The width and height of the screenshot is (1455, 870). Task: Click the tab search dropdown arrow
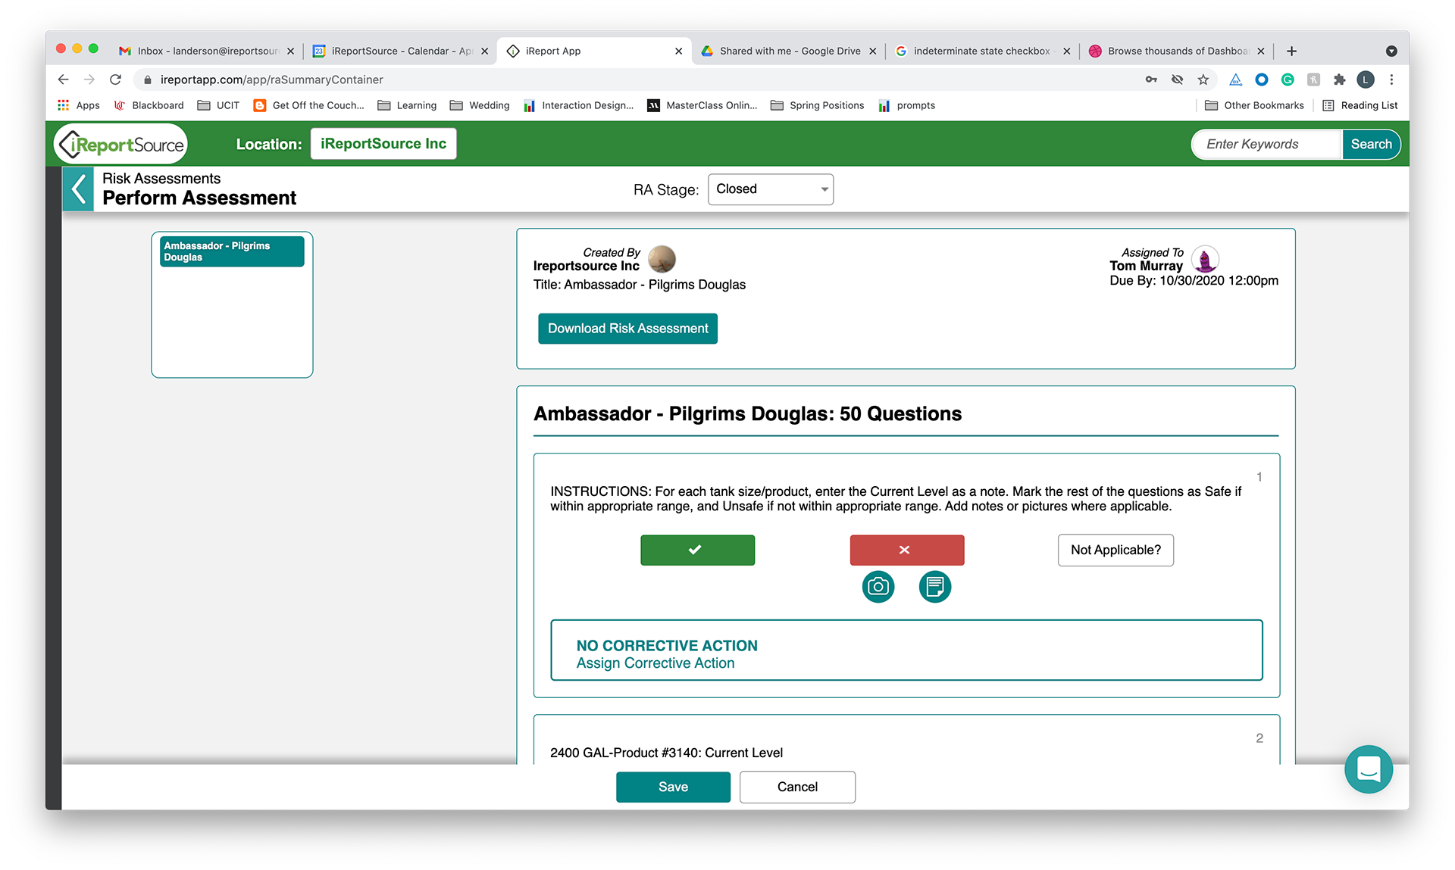pyautogui.click(x=1391, y=51)
